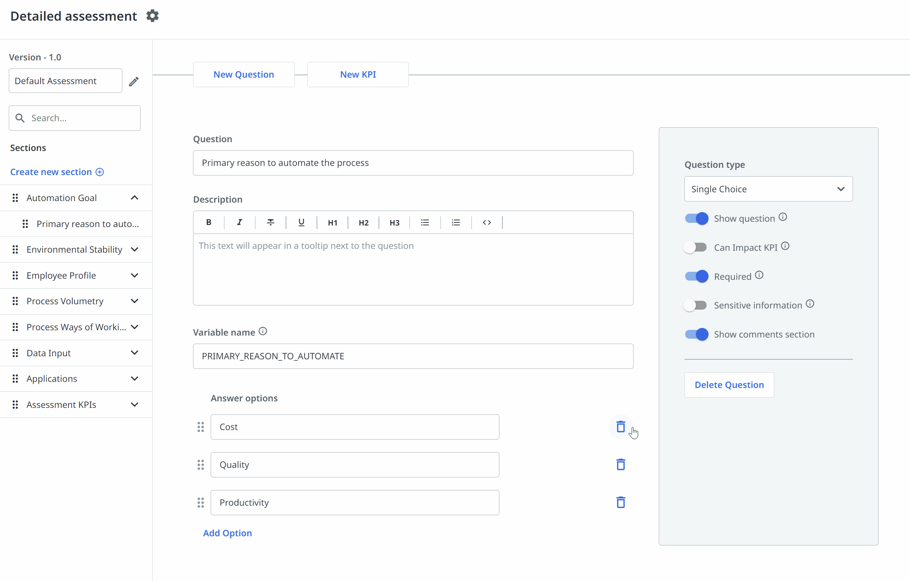Click the New KPI button

358,75
